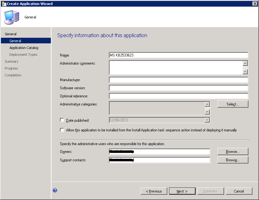
Task: Click into the Manufacturer text field
Action: click(x=178, y=80)
